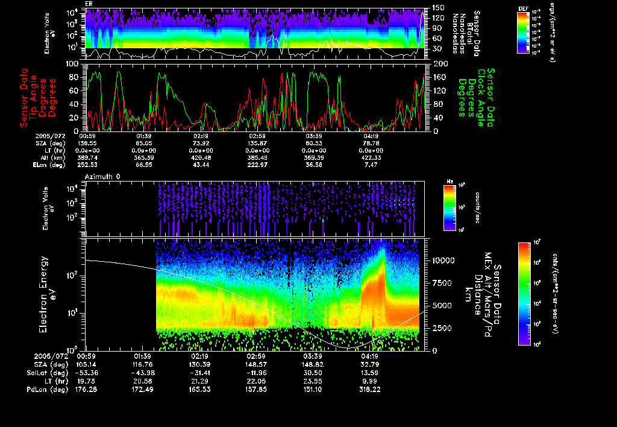Click the red 'Tip Angle' axis label
The height and width of the screenshot is (427, 617).
[x=34, y=98]
